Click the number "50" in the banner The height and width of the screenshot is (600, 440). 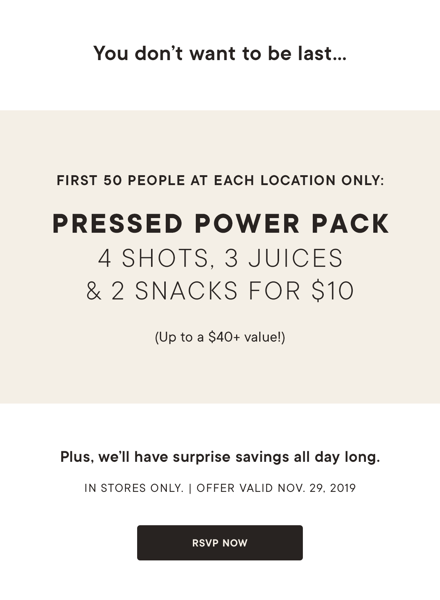pyautogui.click(x=113, y=180)
